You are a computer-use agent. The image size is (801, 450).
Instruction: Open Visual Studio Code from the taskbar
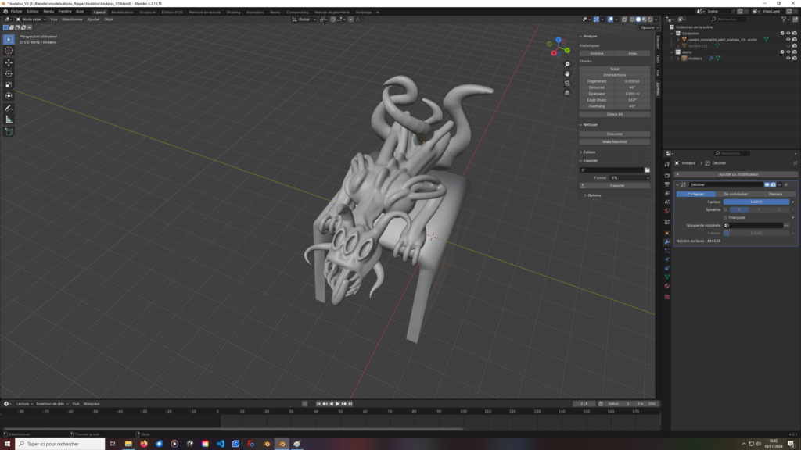tap(221, 444)
